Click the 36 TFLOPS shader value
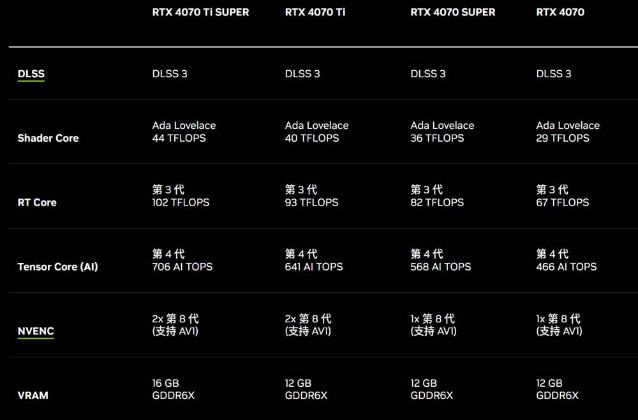Screen dimensions: 638x420 tap(437, 138)
